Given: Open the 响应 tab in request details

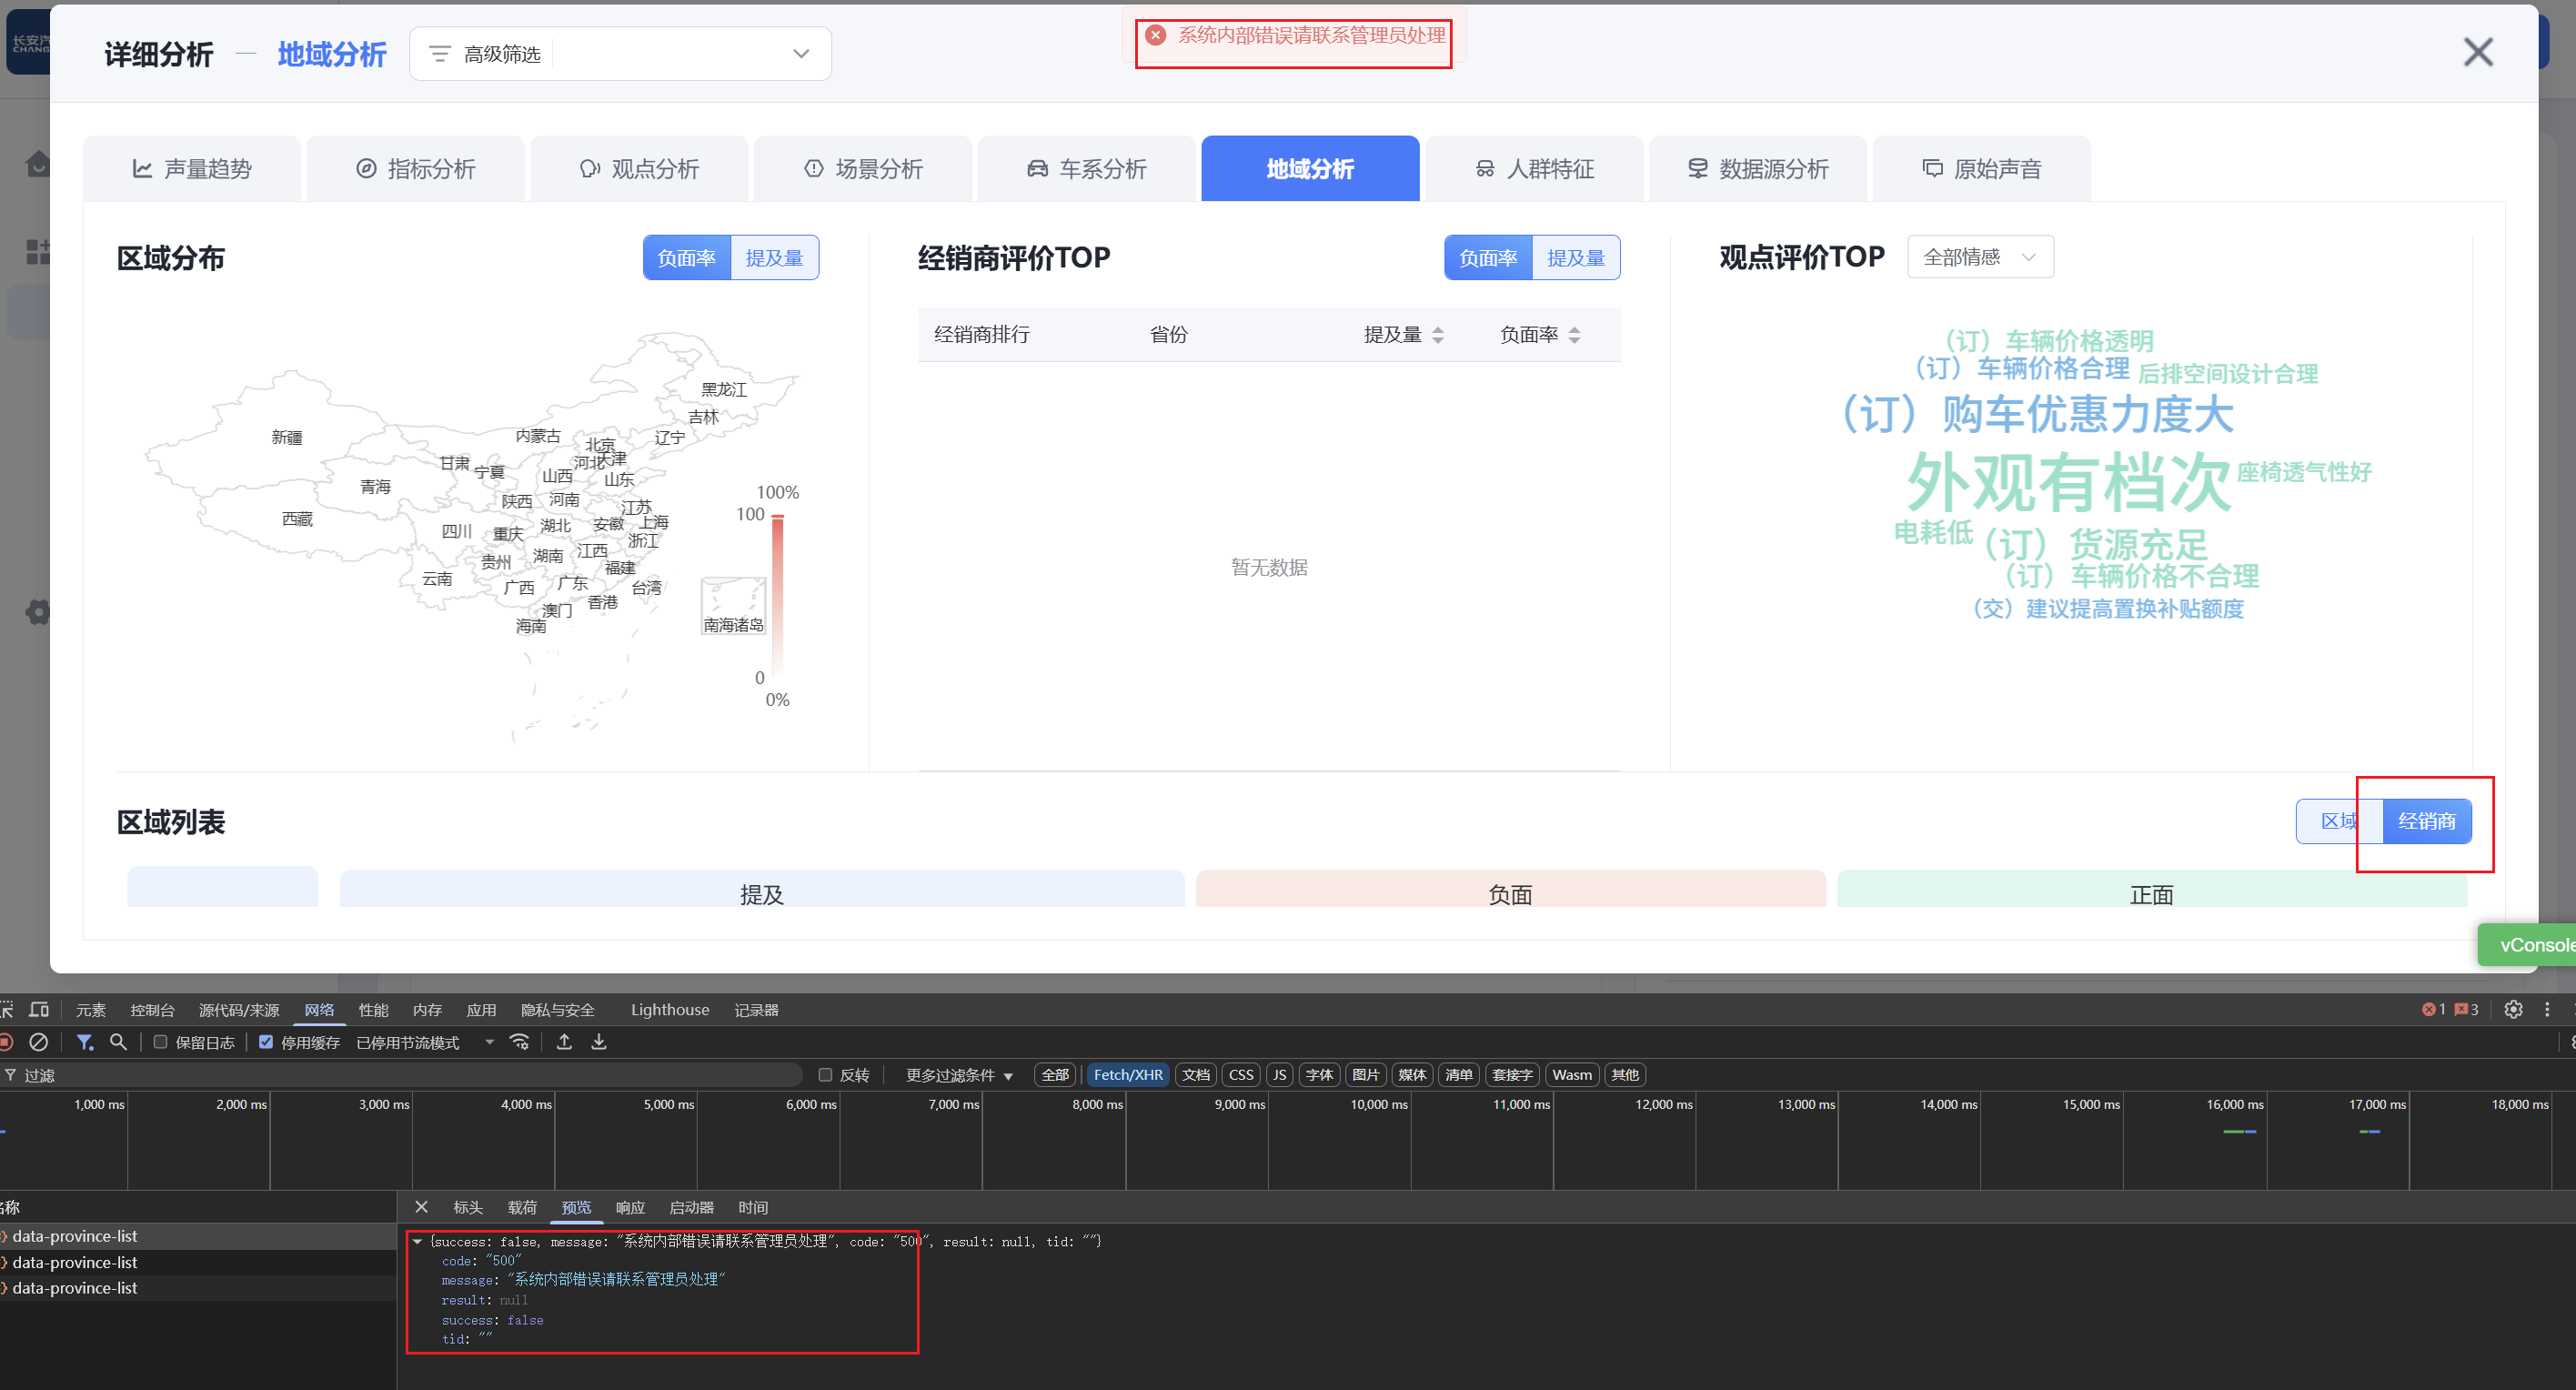Looking at the screenshot, I should pyautogui.click(x=630, y=1207).
